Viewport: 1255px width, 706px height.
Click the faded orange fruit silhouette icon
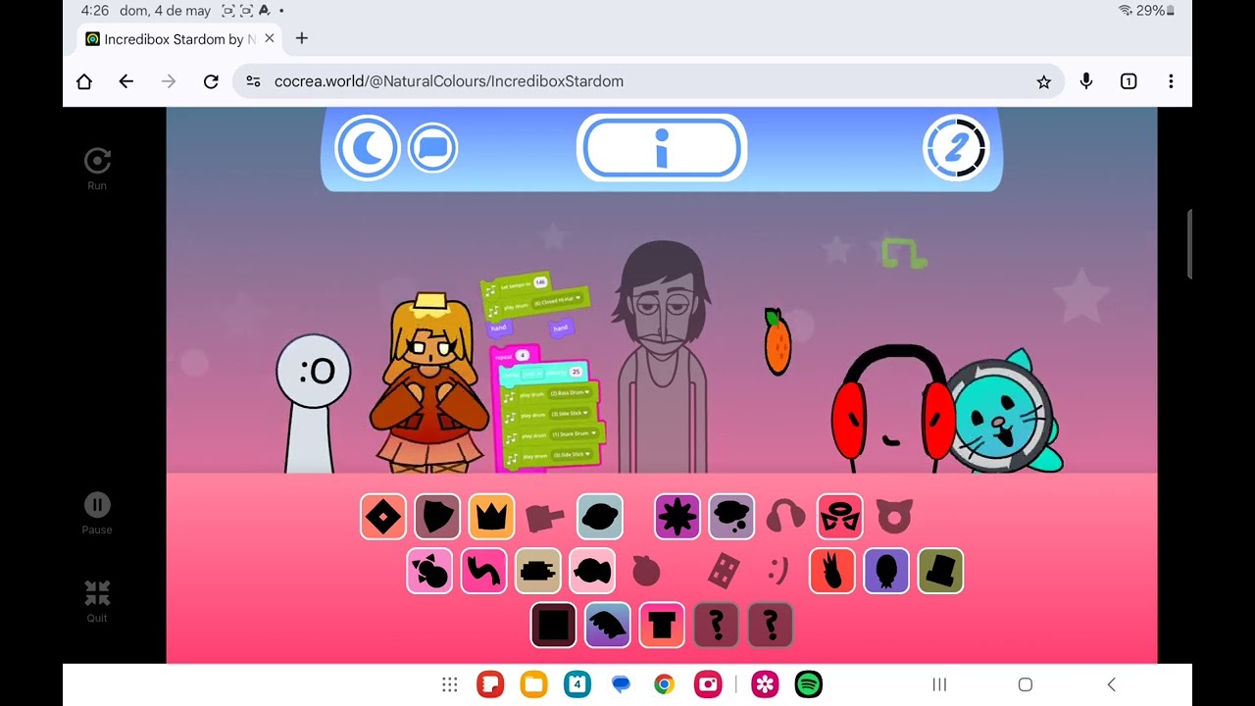click(646, 571)
